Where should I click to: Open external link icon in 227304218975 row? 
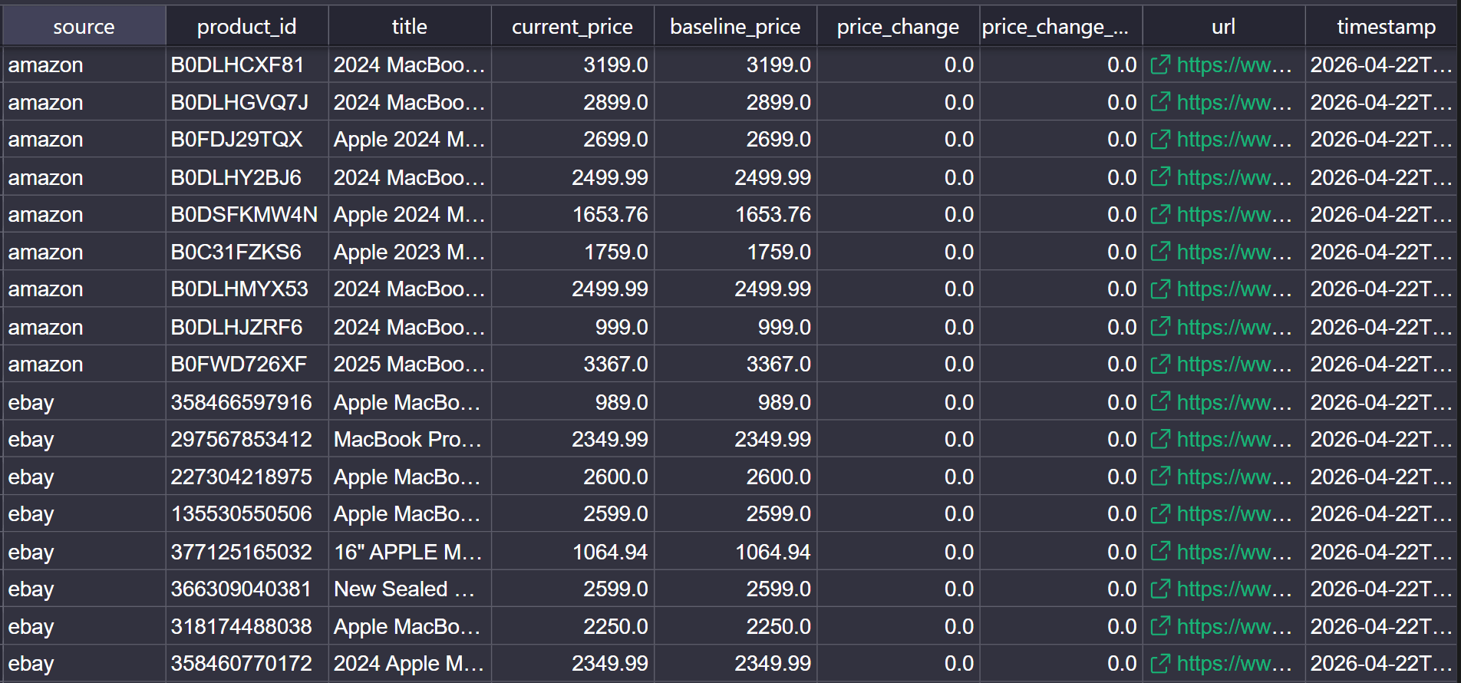[x=1160, y=477]
